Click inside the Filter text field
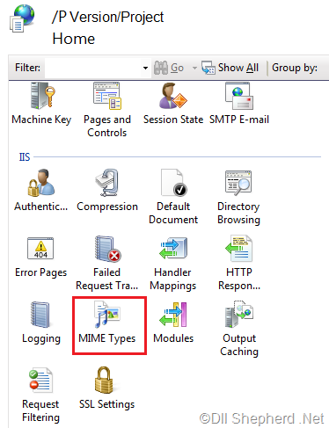The width and height of the screenshot is (329, 428). pos(93,68)
